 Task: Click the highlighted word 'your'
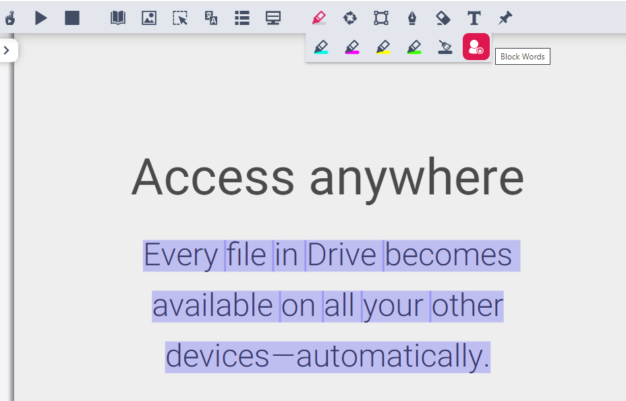(x=396, y=306)
